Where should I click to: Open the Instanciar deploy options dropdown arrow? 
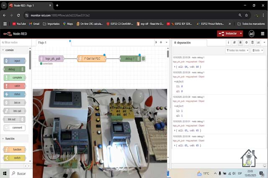[241, 34]
